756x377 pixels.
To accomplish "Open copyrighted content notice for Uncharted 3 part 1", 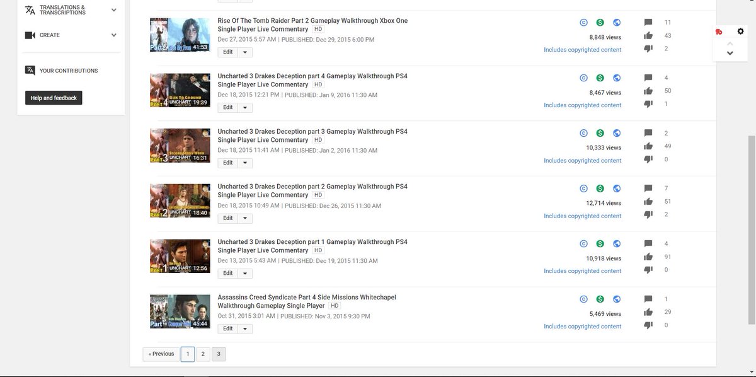I will [x=583, y=271].
